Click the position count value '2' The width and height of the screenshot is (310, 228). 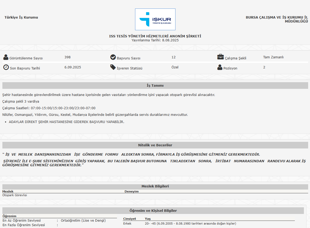[264, 67]
